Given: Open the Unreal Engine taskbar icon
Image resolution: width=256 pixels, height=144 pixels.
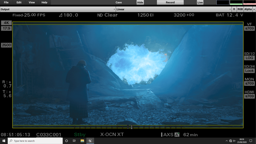Looking at the screenshot, I should click(x=90, y=141).
